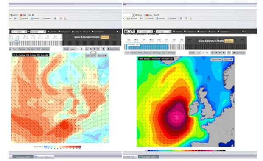Select Pressure chart tab in right window
Screen dimensions: 263x161
(x=147, y=53)
